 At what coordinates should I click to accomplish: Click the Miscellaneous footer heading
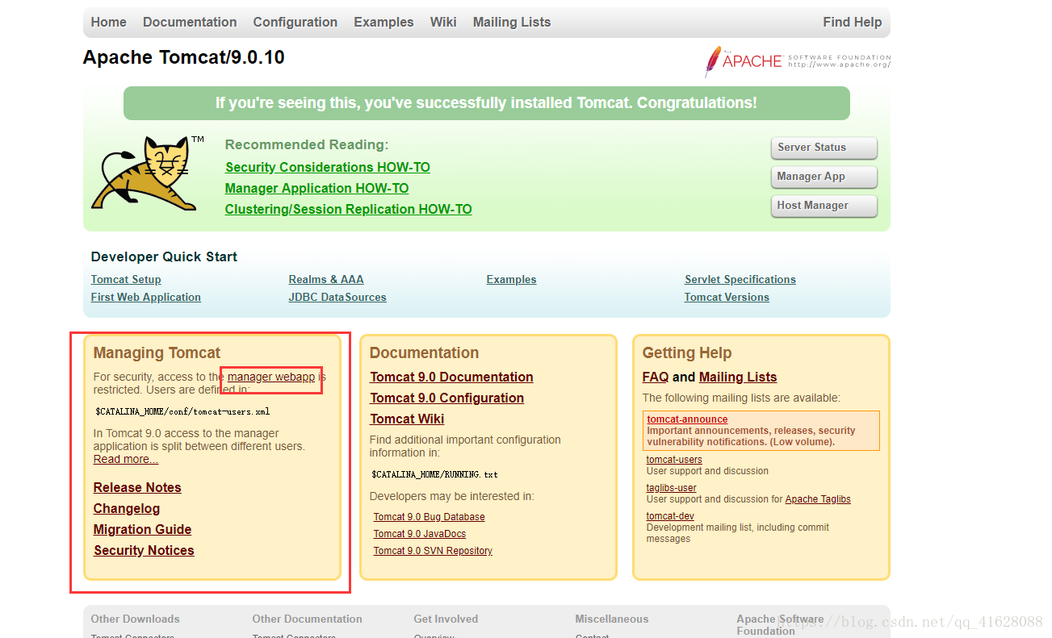tap(612, 619)
